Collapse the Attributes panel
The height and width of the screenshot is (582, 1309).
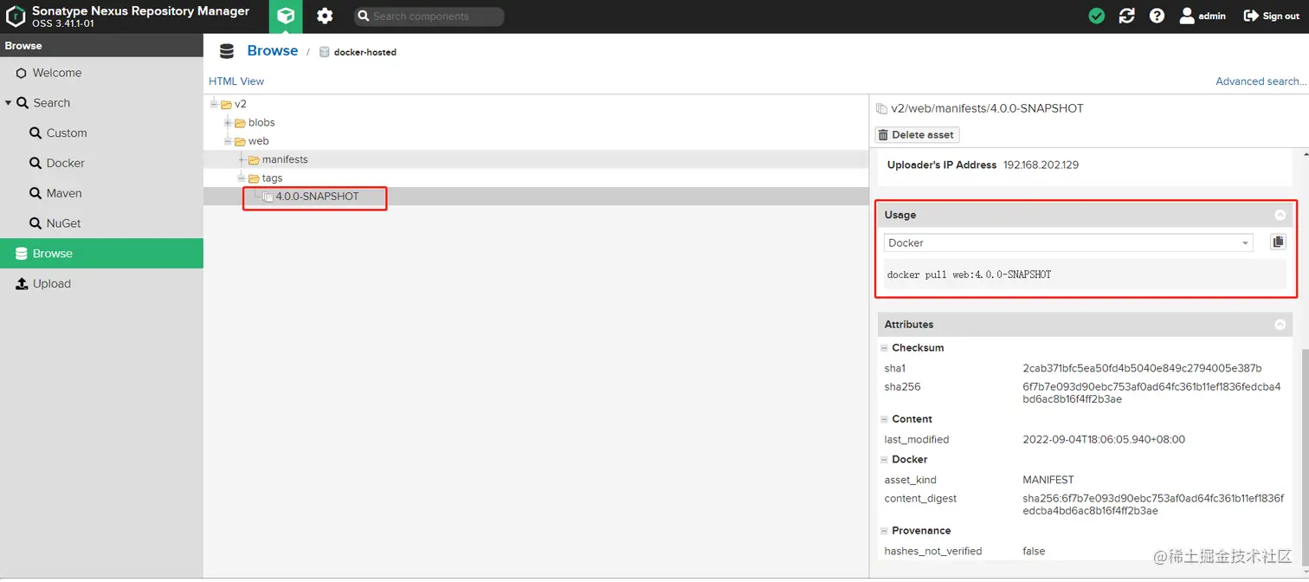pyautogui.click(x=1280, y=325)
